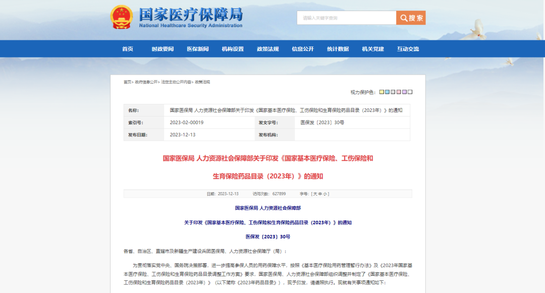545x293 pixels.
Task: Open the 互动交流 navigation item
Action: (408, 49)
